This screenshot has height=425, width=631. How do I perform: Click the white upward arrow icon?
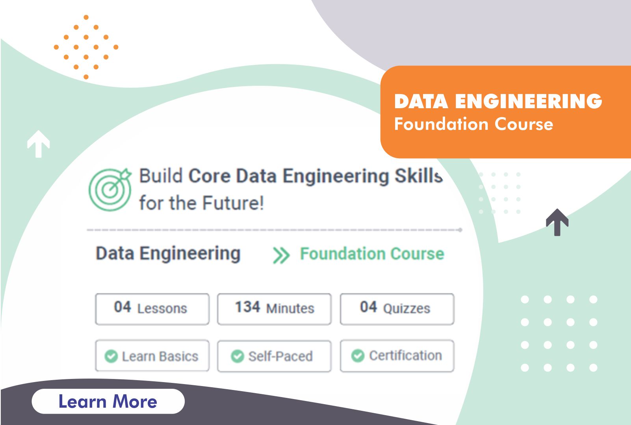[x=38, y=144]
